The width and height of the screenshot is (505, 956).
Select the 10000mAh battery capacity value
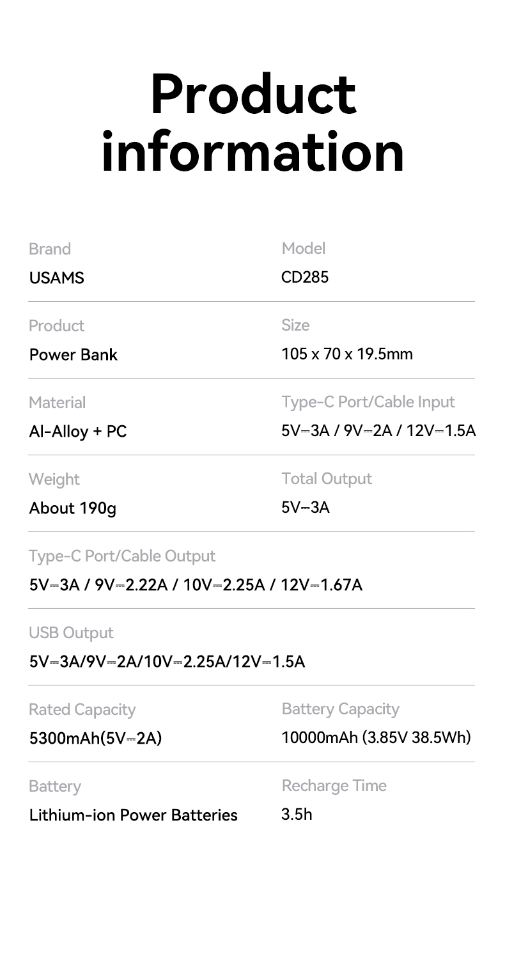point(376,739)
